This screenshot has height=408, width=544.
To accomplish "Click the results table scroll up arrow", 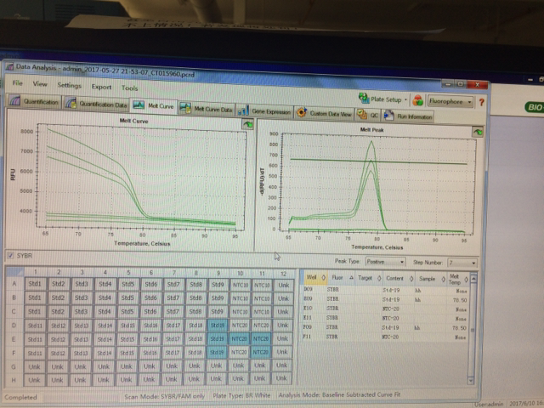I will tap(473, 278).
